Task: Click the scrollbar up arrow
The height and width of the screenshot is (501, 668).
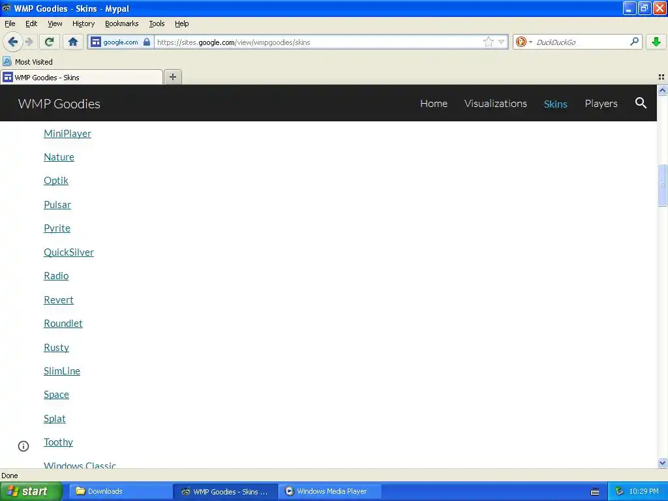Action: (662, 90)
